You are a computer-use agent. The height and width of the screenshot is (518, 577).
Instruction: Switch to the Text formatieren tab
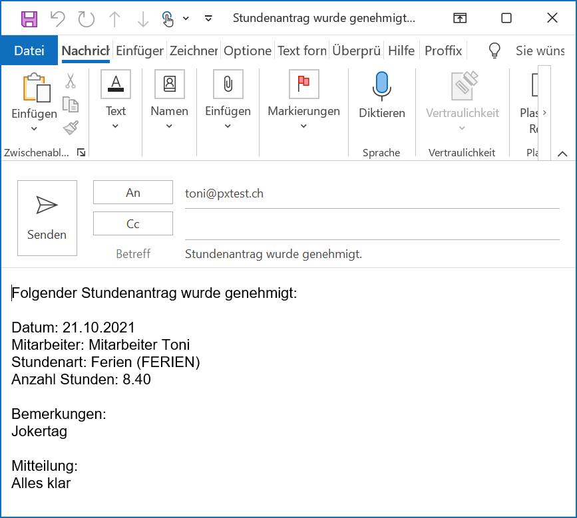pyautogui.click(x=302, y=51)
